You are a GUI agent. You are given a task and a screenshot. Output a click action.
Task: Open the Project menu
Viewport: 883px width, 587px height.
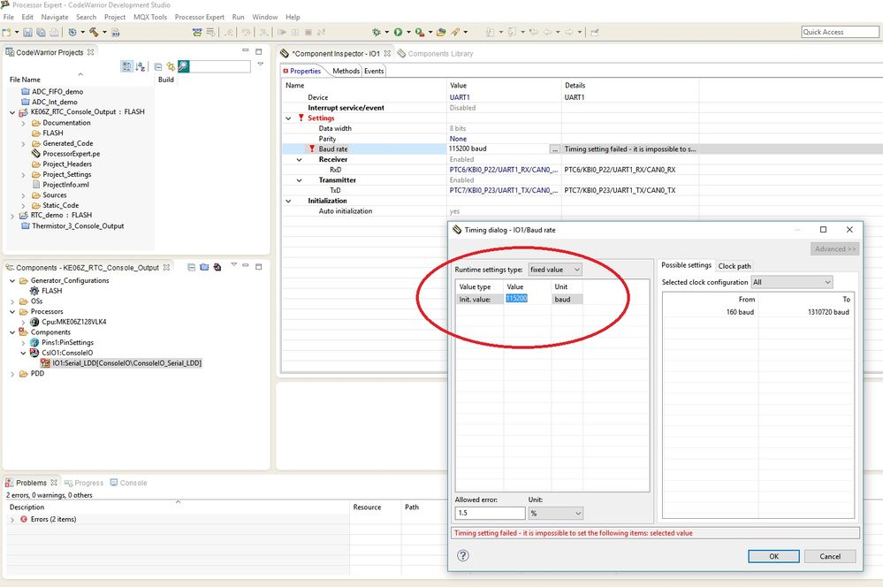[115, 17]
